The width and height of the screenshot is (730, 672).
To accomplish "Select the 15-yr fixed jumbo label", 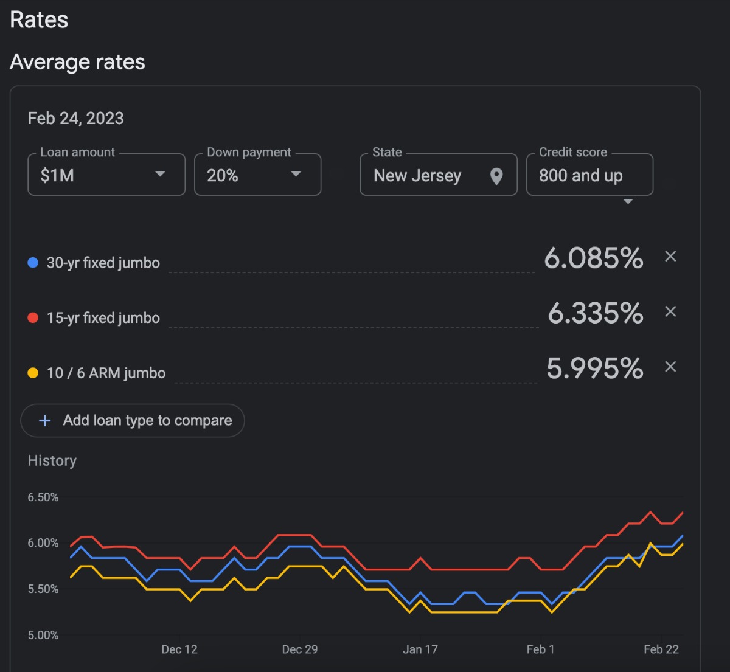I will coord(103,318).
